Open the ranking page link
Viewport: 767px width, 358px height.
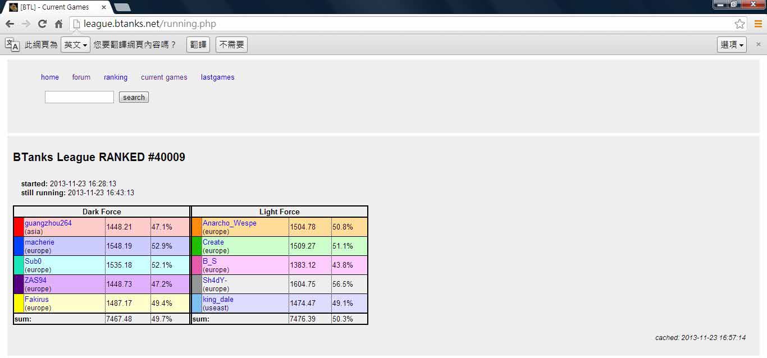point(115,77)
